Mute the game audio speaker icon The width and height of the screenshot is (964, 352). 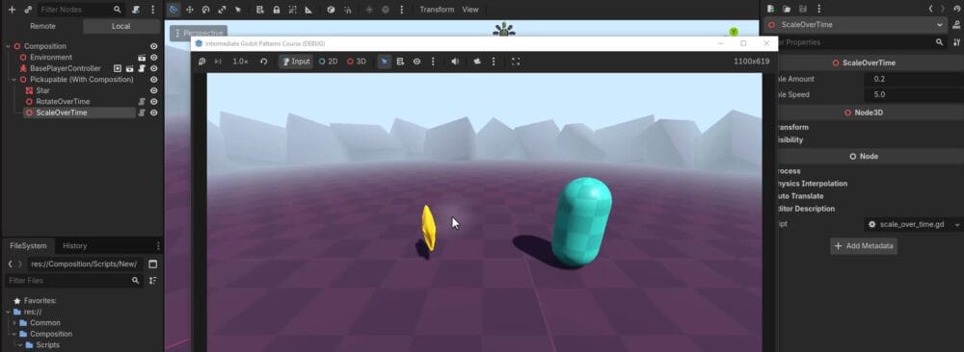(455, 62)
